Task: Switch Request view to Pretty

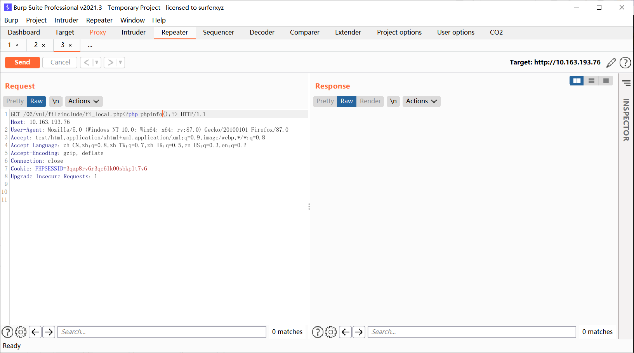Action: [15, 101]
